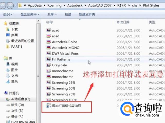Open the 共享 (Share) dropdown menu
The width and height of the screenshot is (165, 123).
tap(52, 14)
